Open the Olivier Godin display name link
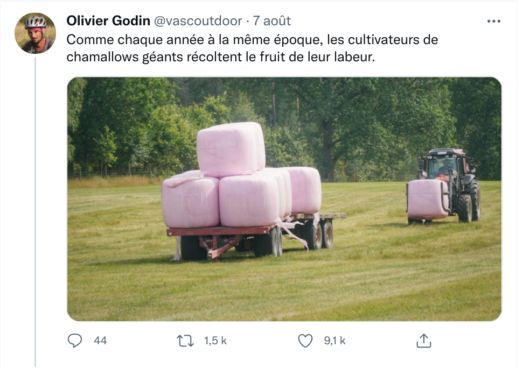The height and width of the screenshot is (369, 530). point(108,21)
